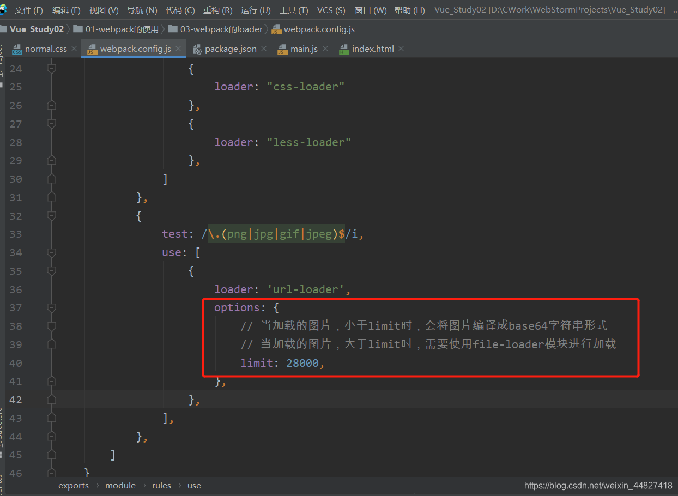Click Vue_Study02 in the navigation breadcrumb
The height and width of the screenshot is (496, 678).
pyautogui.click(x=37, y=29)
